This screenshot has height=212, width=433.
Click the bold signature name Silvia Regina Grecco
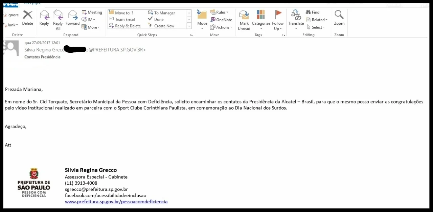(91, 170)
